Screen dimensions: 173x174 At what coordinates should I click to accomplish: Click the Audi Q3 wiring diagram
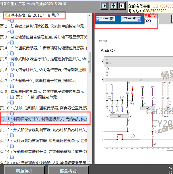coord(137,103)
